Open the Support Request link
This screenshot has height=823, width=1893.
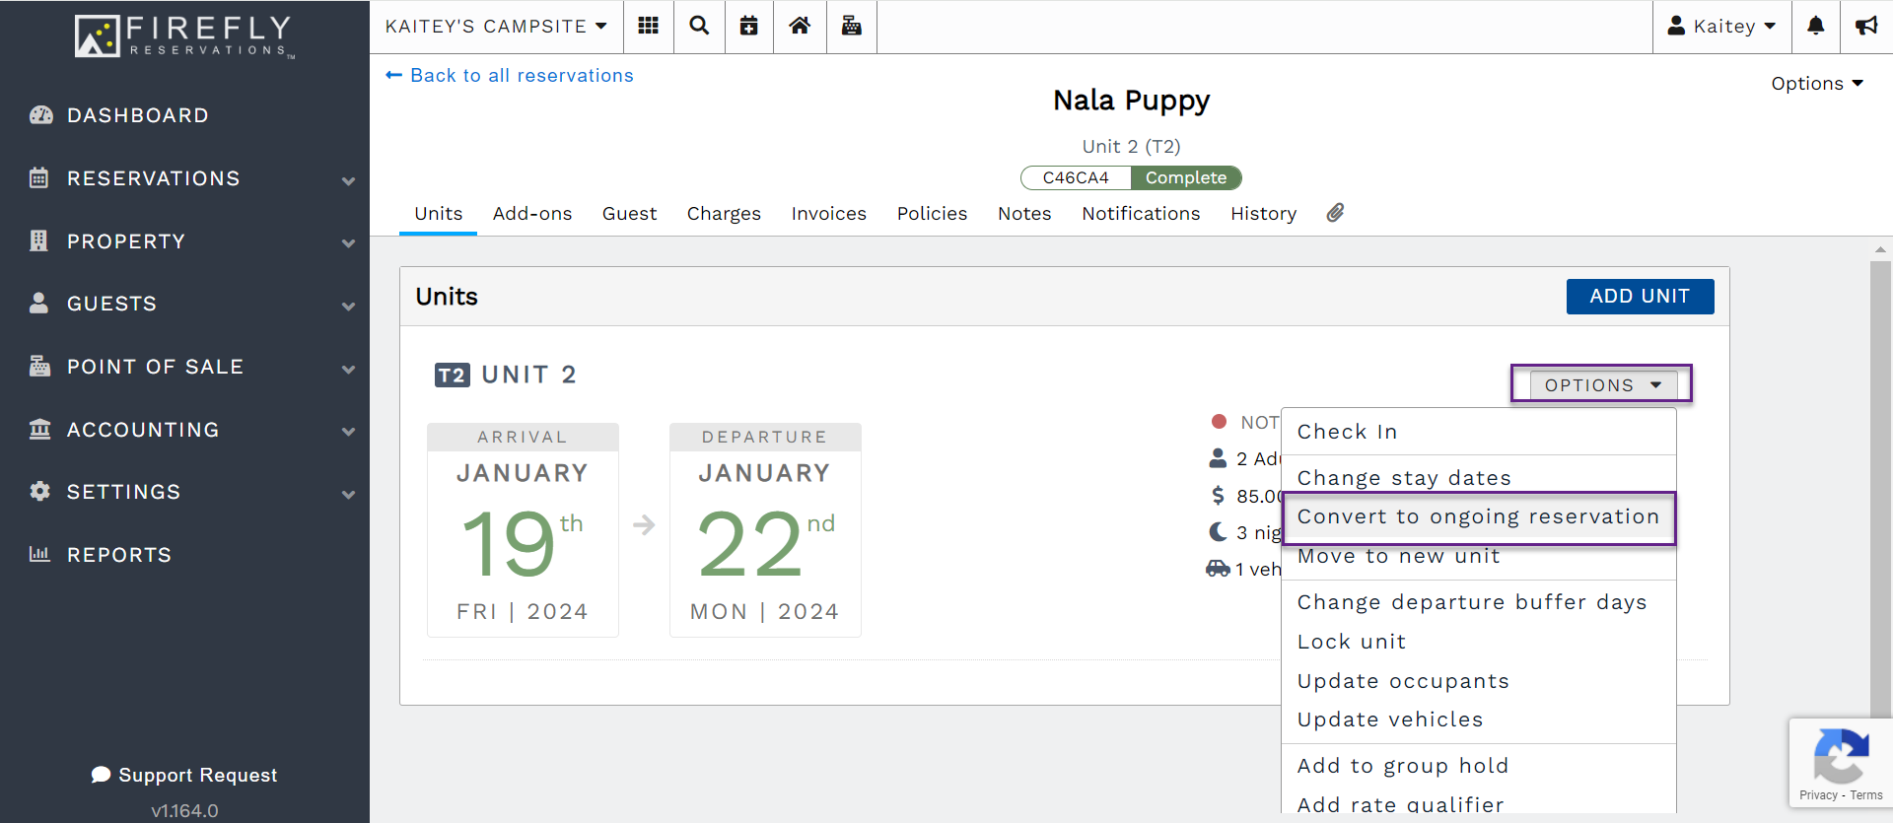pos(184,775)
